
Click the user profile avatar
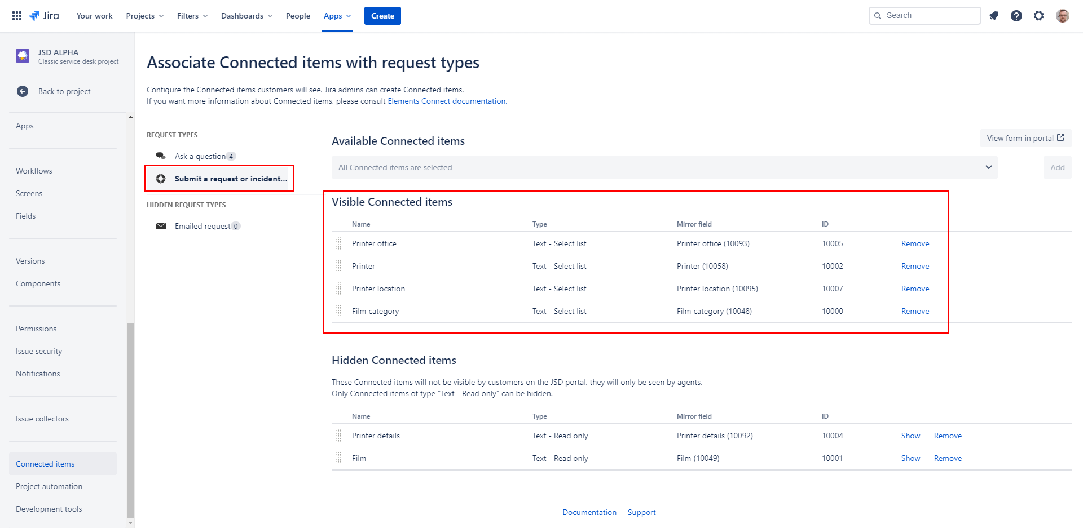click(1062, 16)
